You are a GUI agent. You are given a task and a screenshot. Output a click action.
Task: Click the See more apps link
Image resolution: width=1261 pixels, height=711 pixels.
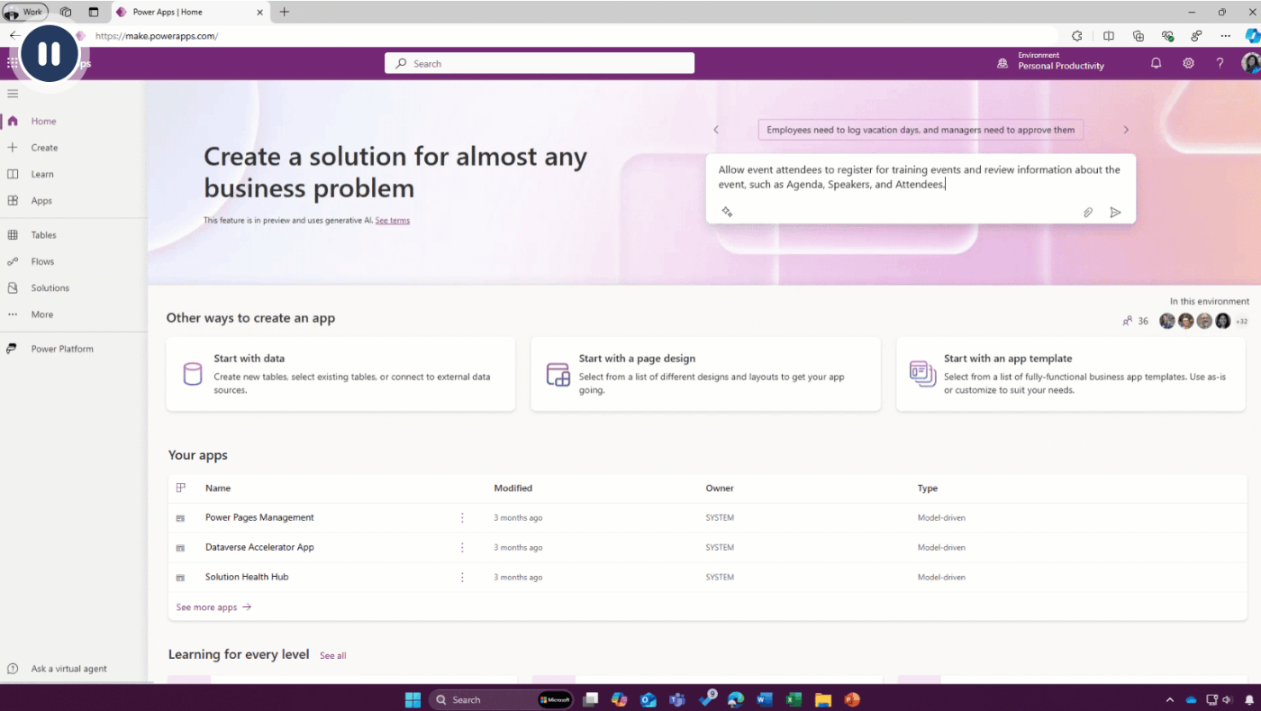coord(213,607)
